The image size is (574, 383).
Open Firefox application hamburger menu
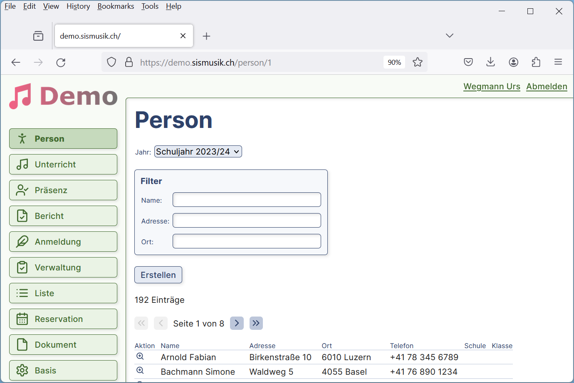[558, 62]
